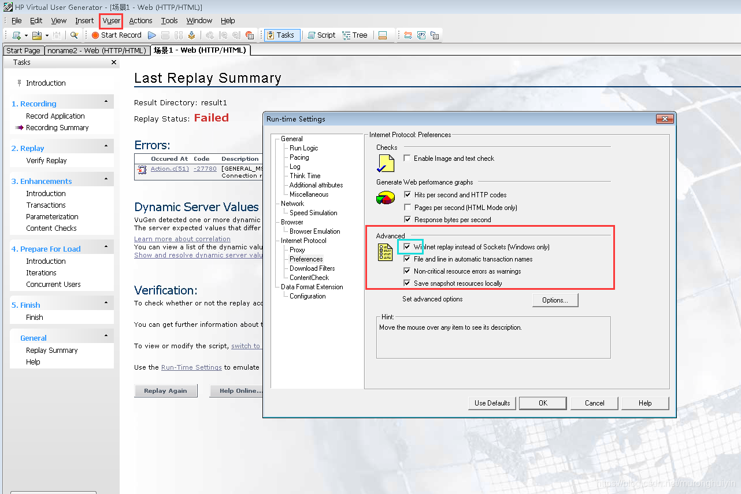Collapse the 3. Enhancements task section
741x494 pixels.
[106, 179]
